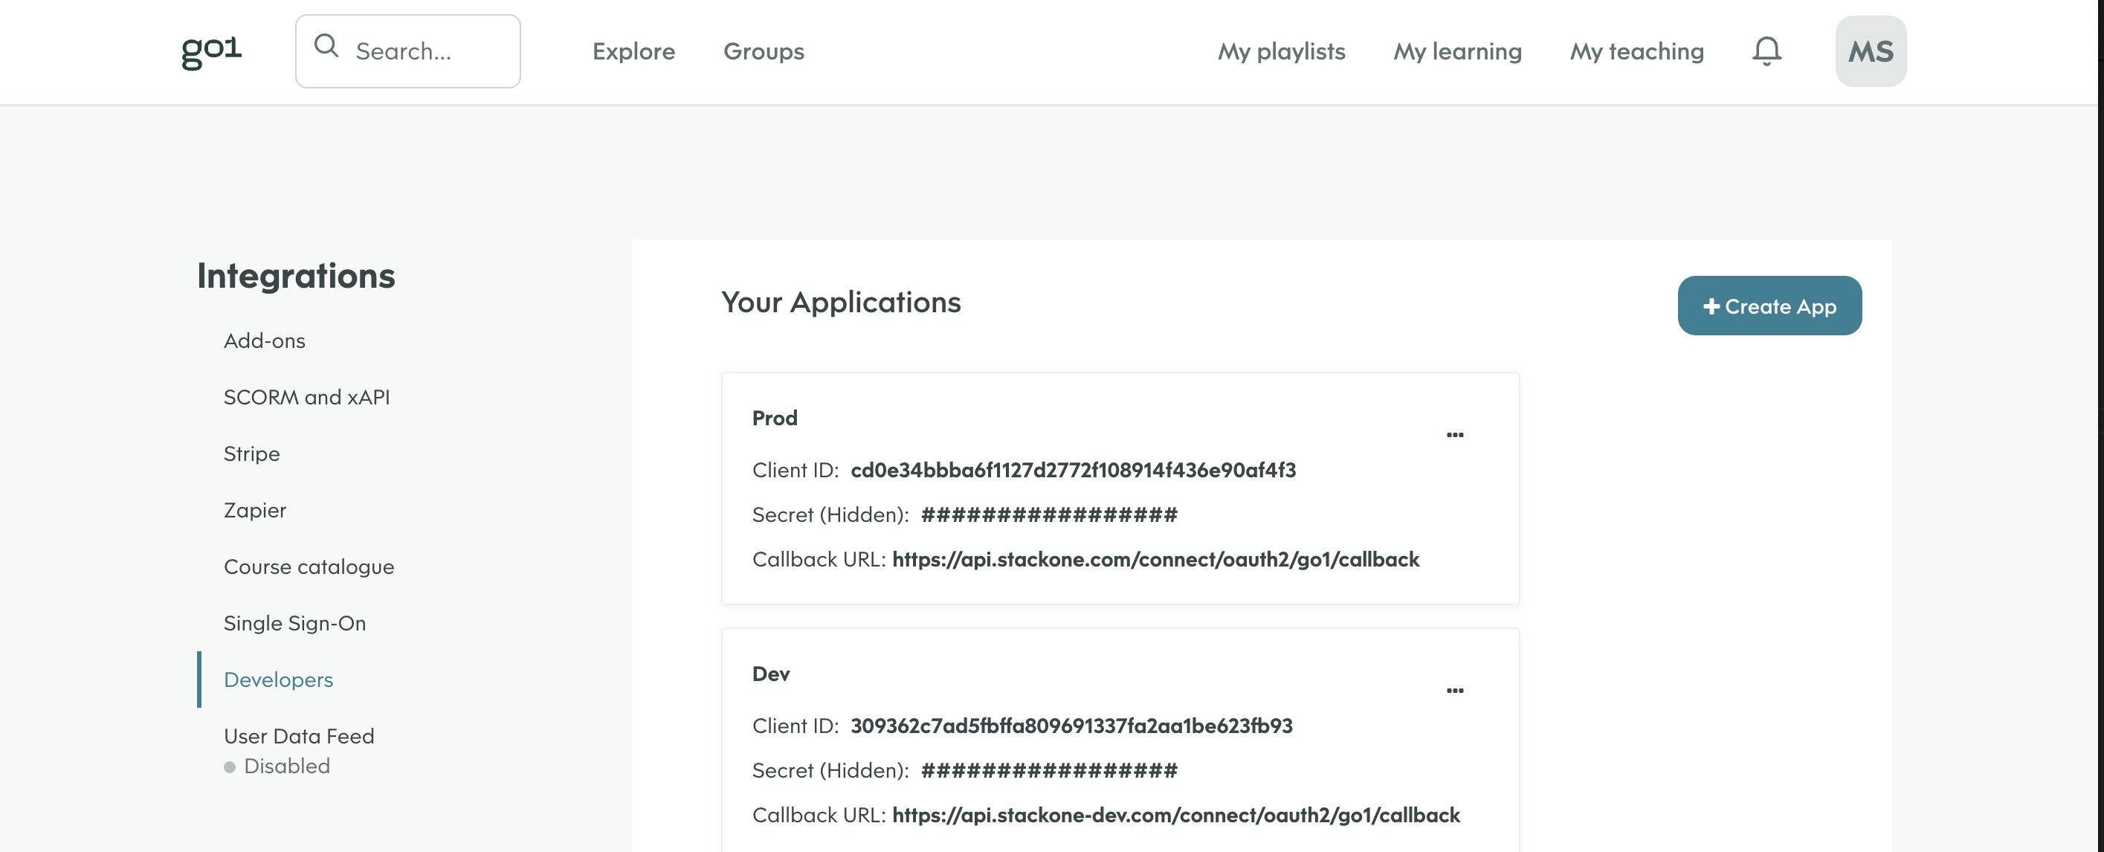Click the Disabled status dot under User Data Feed

230,767
